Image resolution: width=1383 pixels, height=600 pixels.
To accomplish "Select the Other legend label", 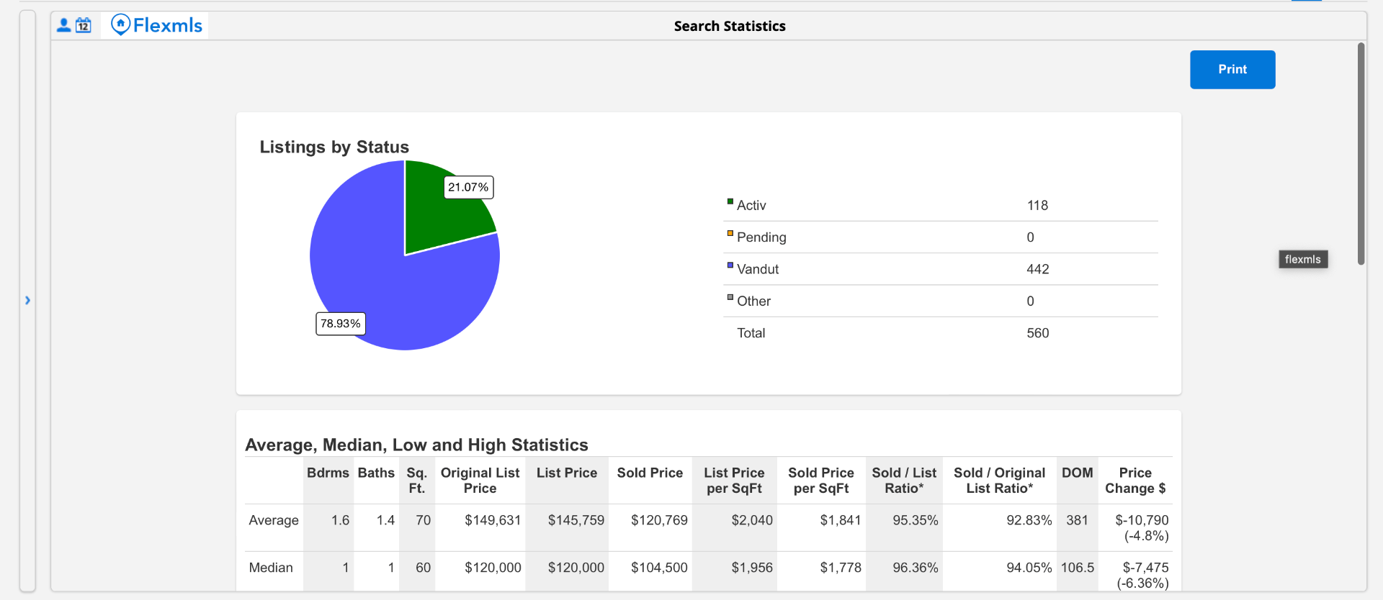I will coord(753,301).
